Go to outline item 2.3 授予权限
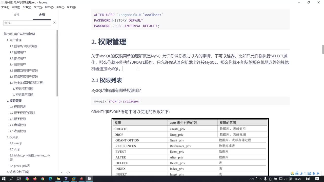324x182 pixels. (x=18, y=119)
